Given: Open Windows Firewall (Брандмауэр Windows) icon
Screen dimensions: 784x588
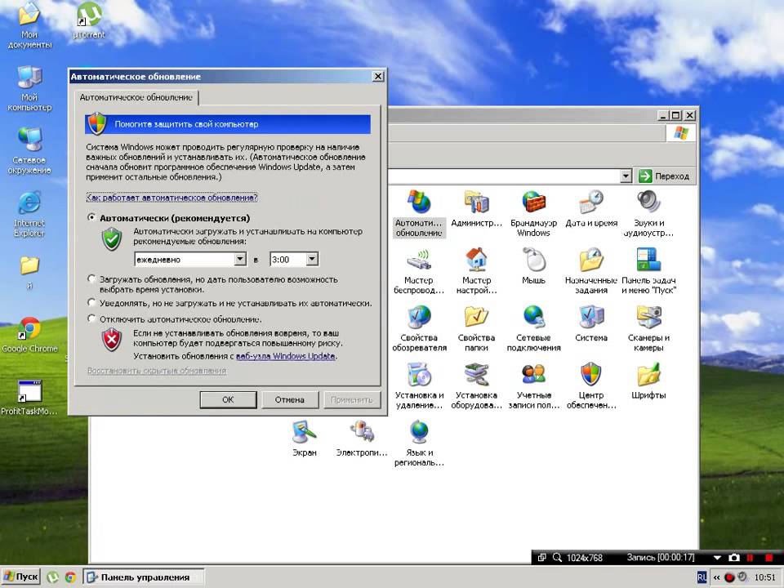Looking at the screenshot, I should click(533, 213).
